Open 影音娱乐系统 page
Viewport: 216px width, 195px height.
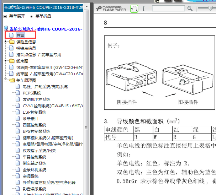click(35, 189)
